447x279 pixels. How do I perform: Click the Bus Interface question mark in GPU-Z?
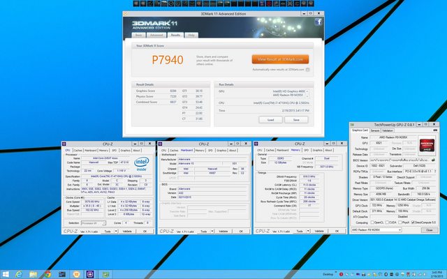pos(435,172)
